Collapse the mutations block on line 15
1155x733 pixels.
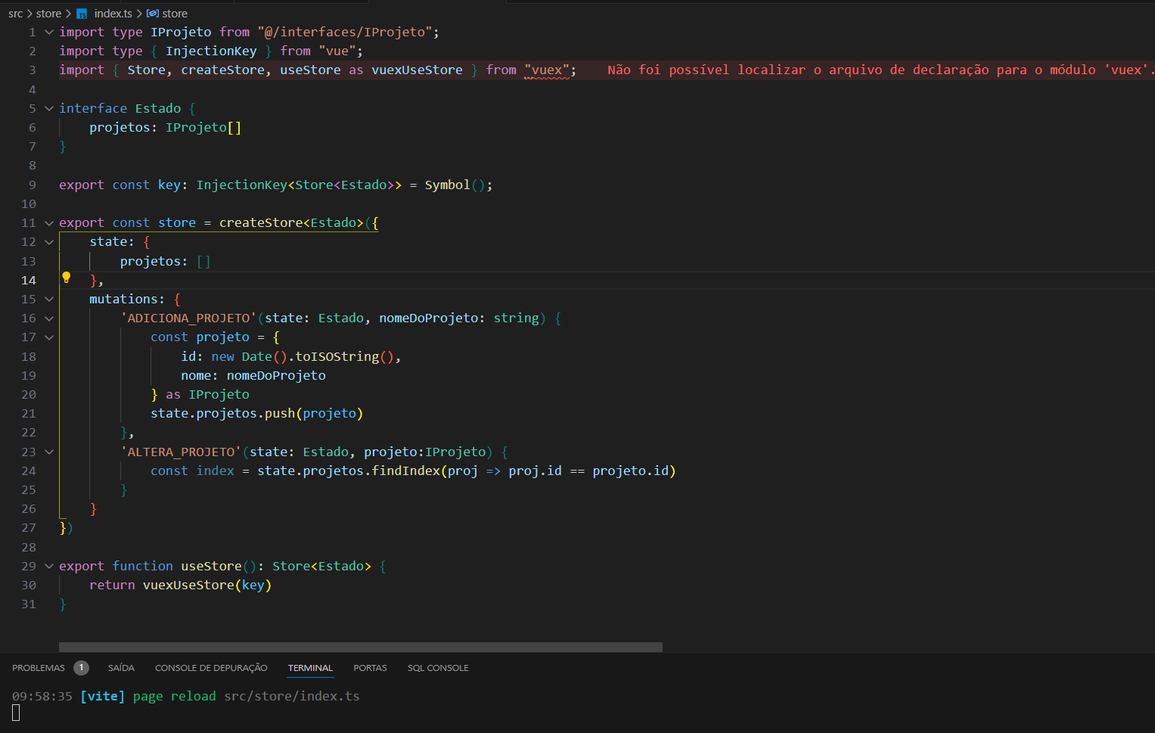49,300
